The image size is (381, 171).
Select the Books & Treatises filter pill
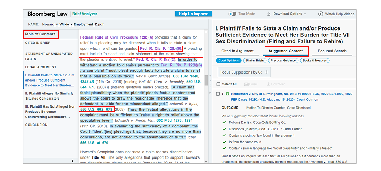click(x=315, y=60)
